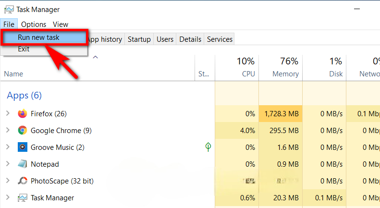Switch to the Services tab
The width and height of the screenshot is (380, 208).
[220, 39]
